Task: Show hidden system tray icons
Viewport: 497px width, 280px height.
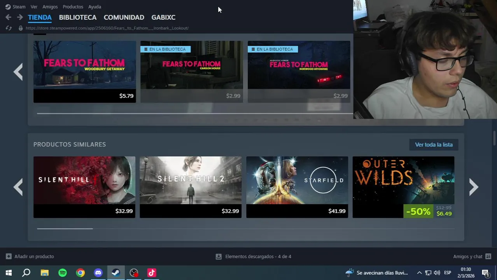Action: coord(419,273)
